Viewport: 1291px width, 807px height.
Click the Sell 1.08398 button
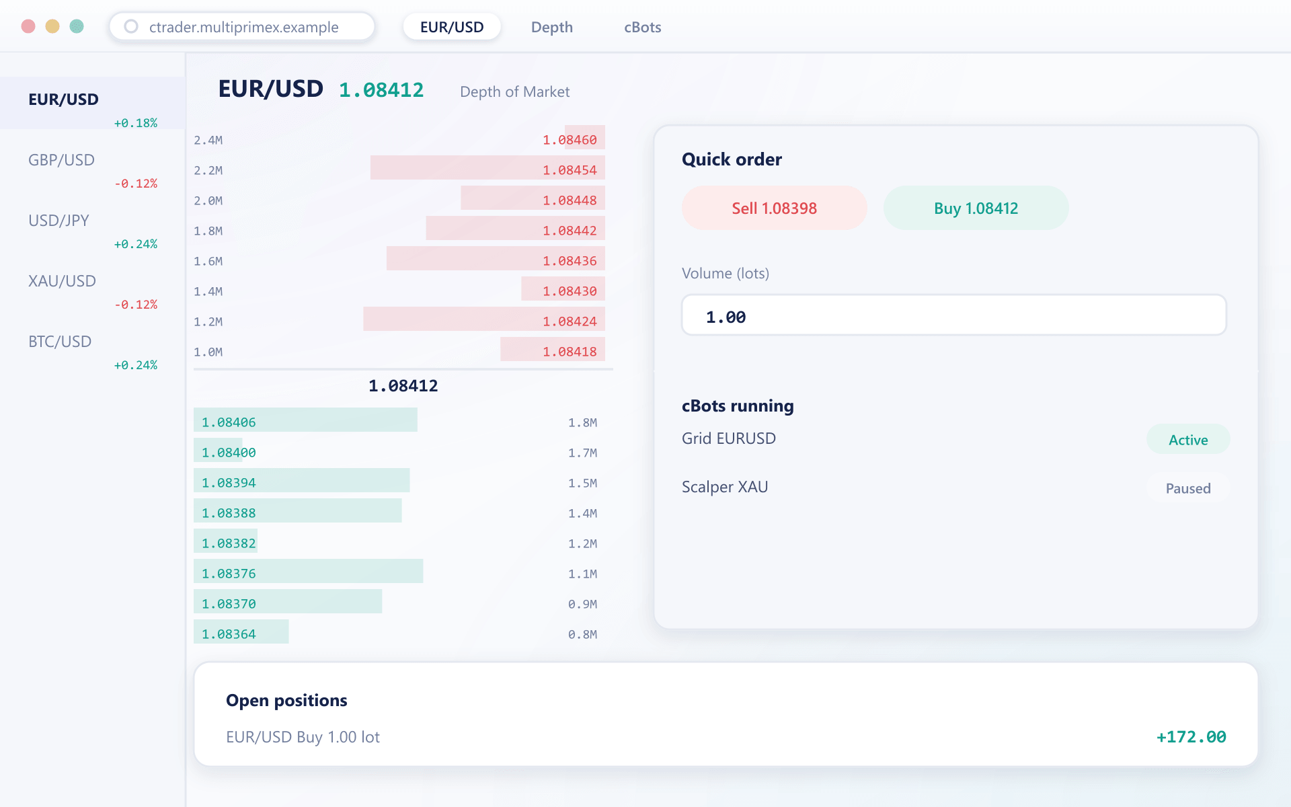(x=774, y=208)
